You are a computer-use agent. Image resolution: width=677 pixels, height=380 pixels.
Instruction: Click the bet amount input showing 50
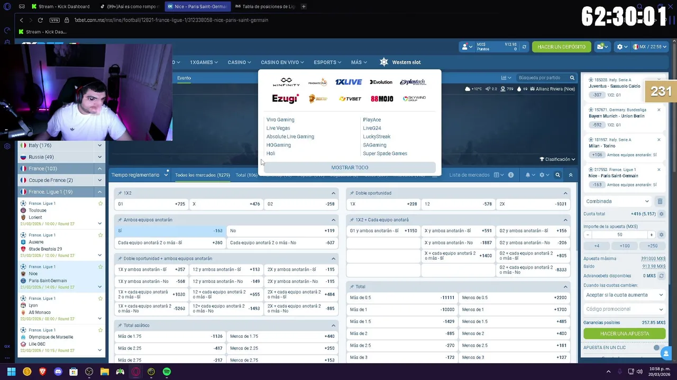tap(620, 235)
